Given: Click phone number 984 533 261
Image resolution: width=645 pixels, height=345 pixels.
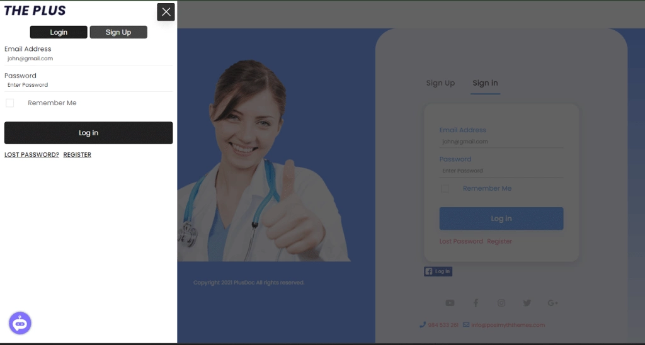Looking at the screenshot, I should point(443,325).
